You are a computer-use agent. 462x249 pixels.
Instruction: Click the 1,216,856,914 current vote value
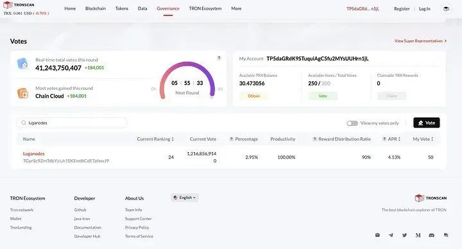pyautogui.click(x=201, y=154)
